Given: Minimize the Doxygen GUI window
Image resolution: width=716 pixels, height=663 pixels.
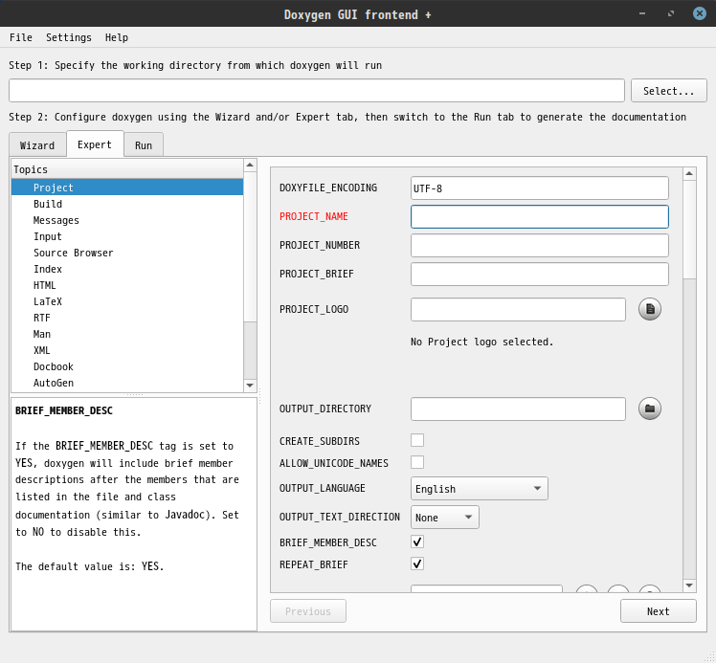Looking at the screenshot, I should tap(642, 13).
